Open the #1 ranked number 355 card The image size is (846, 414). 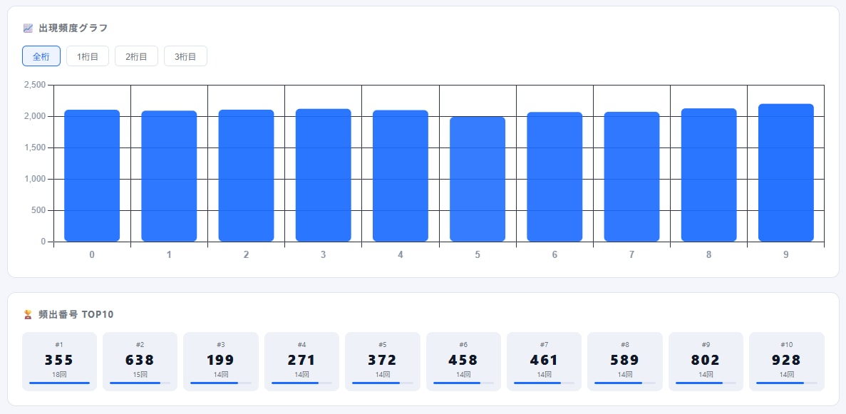[59, 362]
